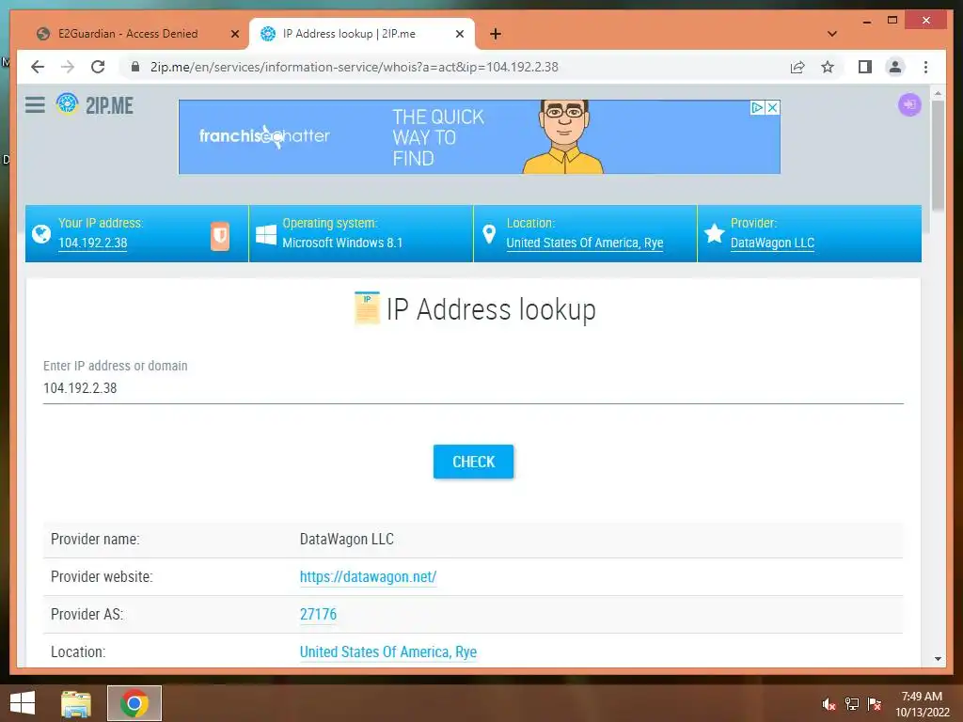The image size is (963, 722).
Task: Click the 2IP.ME logo
Action: (95, 105)
